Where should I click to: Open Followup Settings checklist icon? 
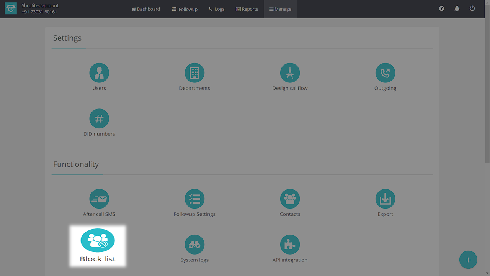[x=194, y=199]
